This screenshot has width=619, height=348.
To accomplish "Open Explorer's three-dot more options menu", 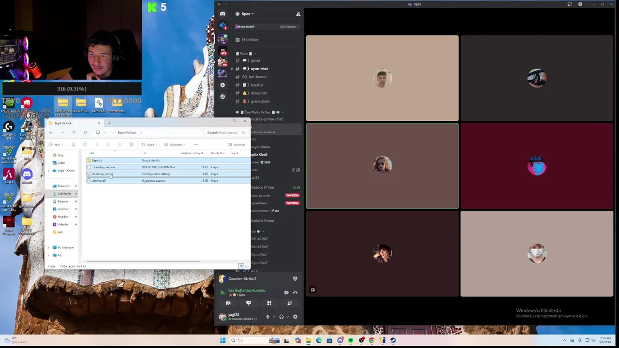I will (195, 145).
